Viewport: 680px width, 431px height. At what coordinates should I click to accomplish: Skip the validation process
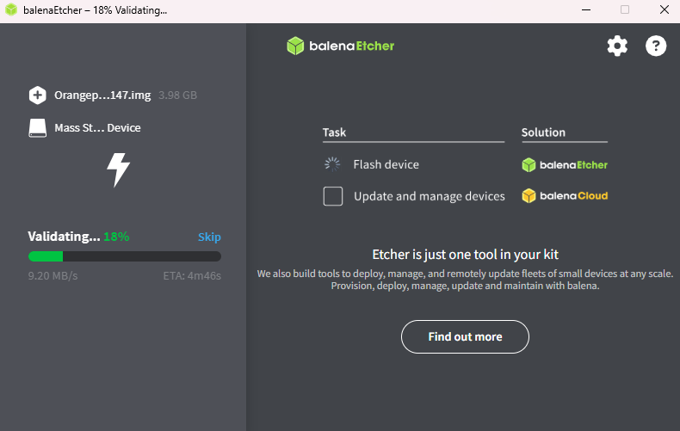tap(209, 237)
